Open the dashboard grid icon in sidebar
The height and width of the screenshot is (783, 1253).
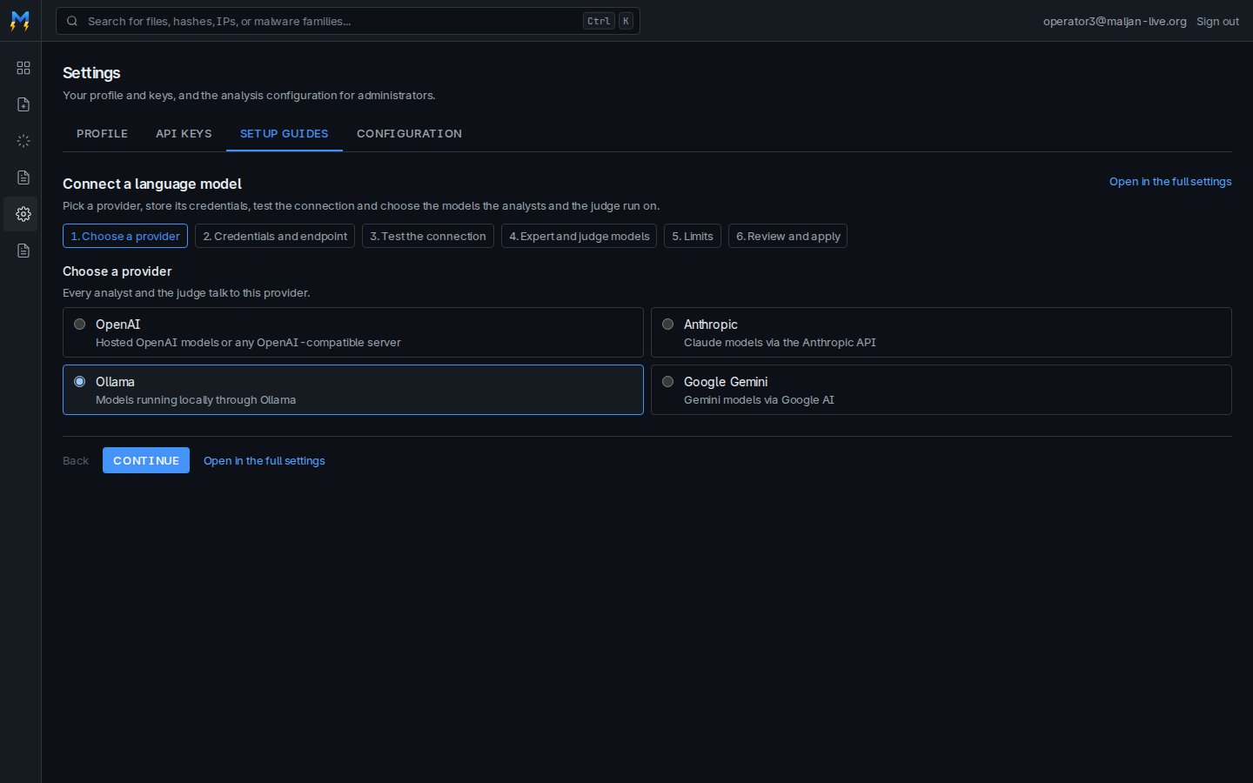23,68
